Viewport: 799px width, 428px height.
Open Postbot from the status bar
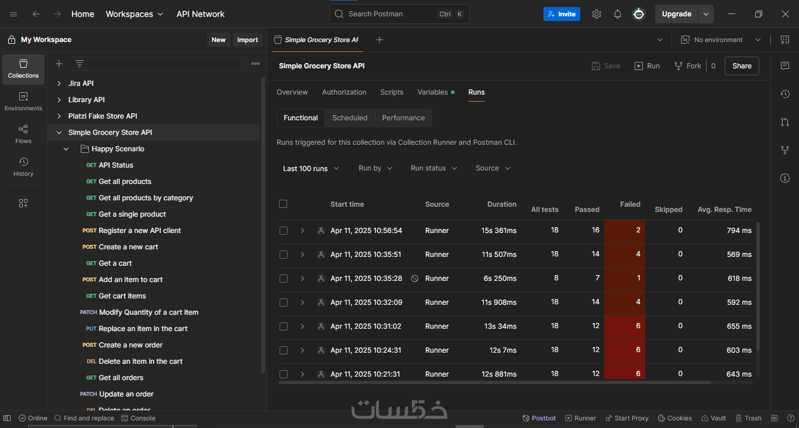(x=539, y=418)
